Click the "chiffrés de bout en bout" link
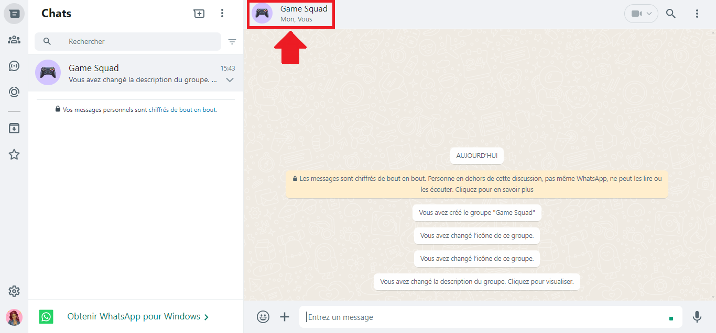Screen dimensions: 716x333 (182, 110)
